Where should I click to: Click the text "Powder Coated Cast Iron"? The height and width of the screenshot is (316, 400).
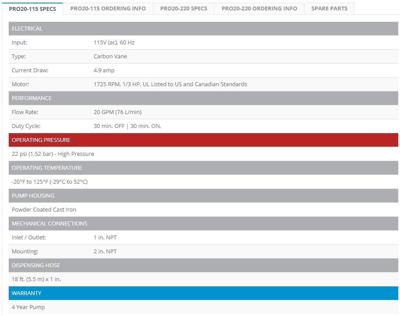(x=44, y=209)
